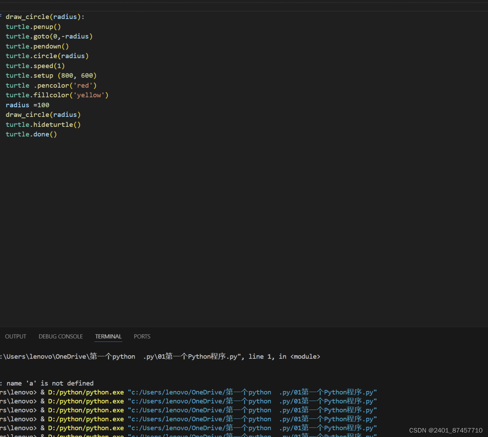Click the radius =100 assignment line
Screen dimensions: 488x437
[27, 105]
